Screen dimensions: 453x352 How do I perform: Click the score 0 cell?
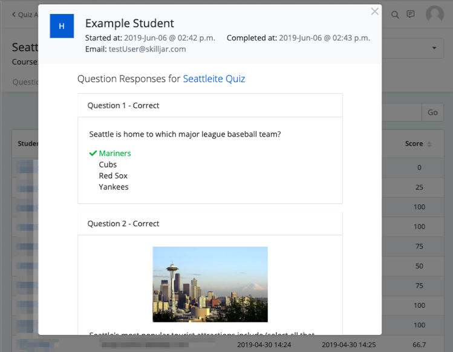click(419, 168)
